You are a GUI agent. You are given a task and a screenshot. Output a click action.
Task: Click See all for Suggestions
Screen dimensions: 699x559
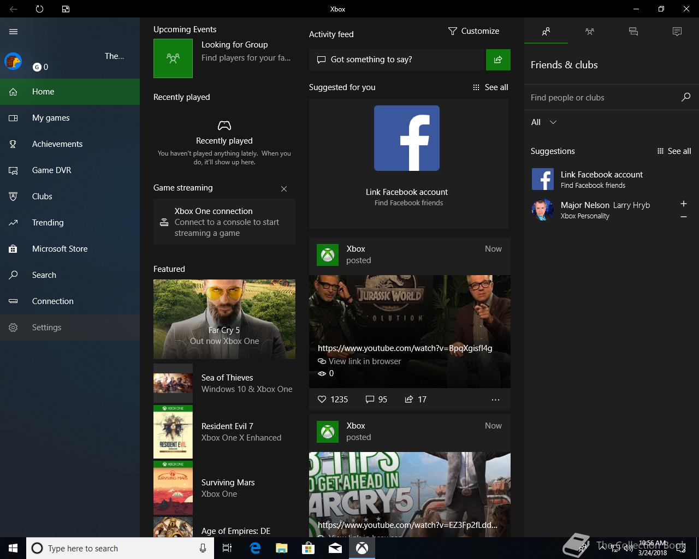[x=674, y=151]
